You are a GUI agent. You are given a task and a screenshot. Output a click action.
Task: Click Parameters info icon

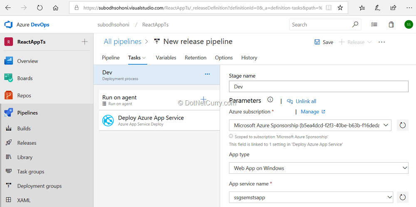click(x=270, y=100)
